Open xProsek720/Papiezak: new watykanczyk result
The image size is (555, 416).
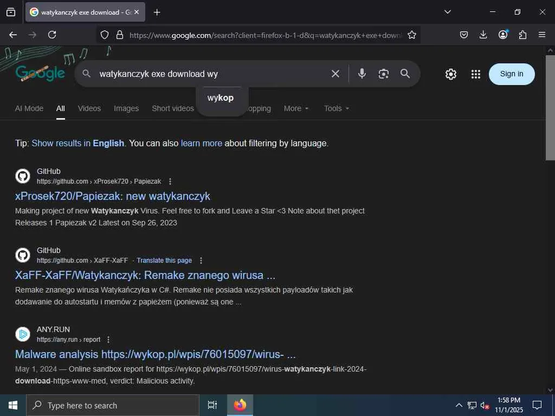pos(113,196)
